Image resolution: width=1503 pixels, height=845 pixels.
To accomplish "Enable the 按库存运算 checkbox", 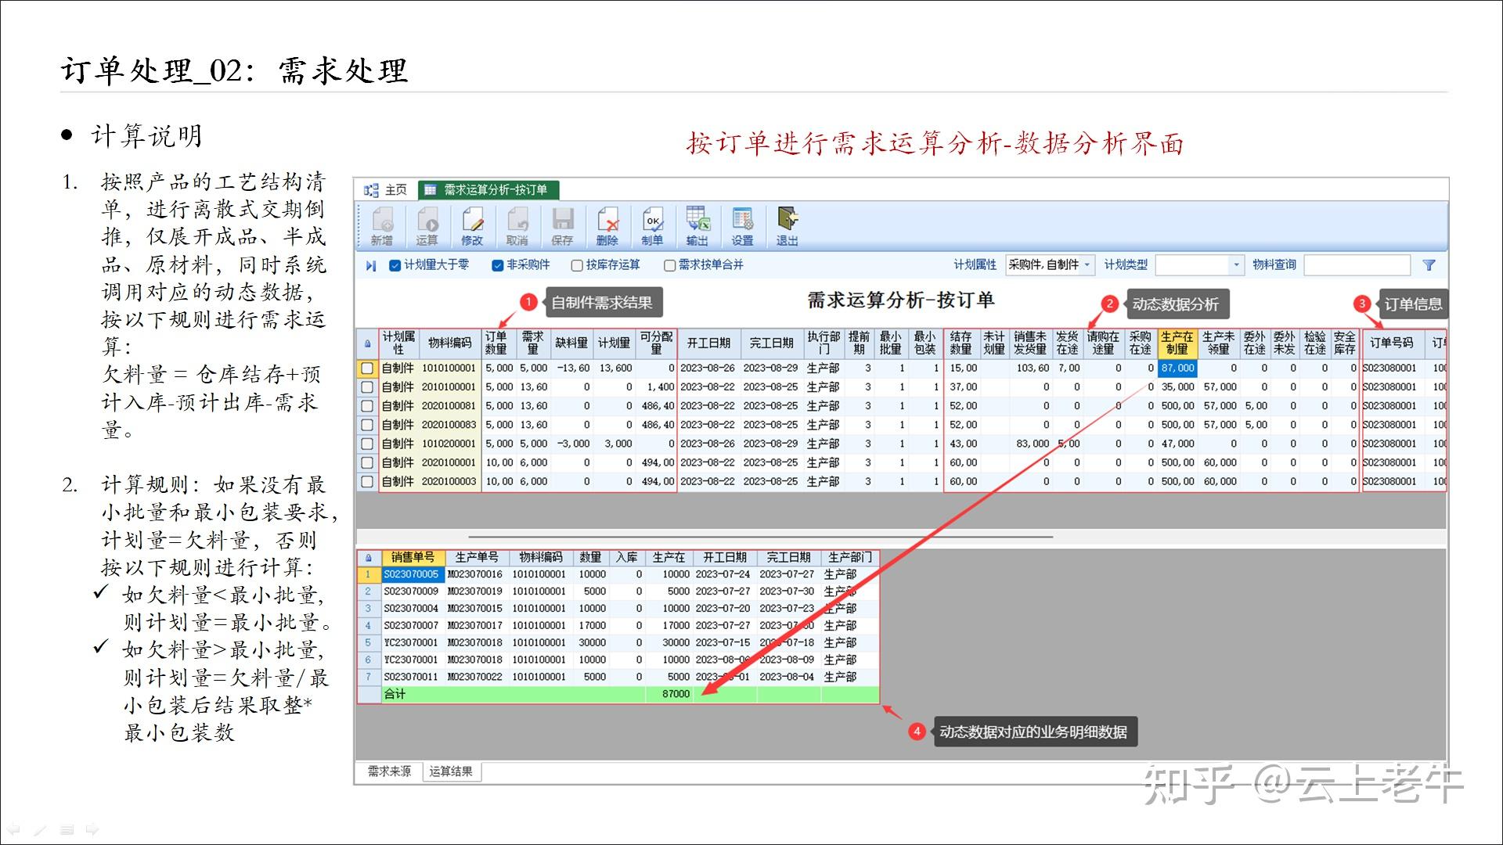I will (x=577, y=265).
